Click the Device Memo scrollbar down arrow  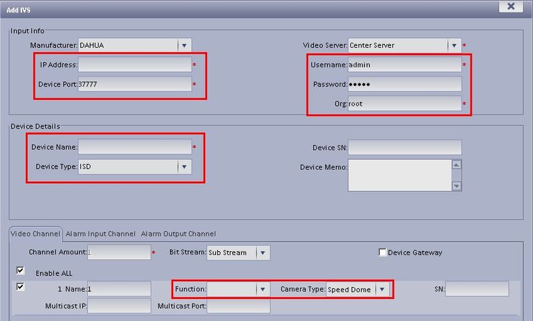pyautogui.click(x=456, y=186)
